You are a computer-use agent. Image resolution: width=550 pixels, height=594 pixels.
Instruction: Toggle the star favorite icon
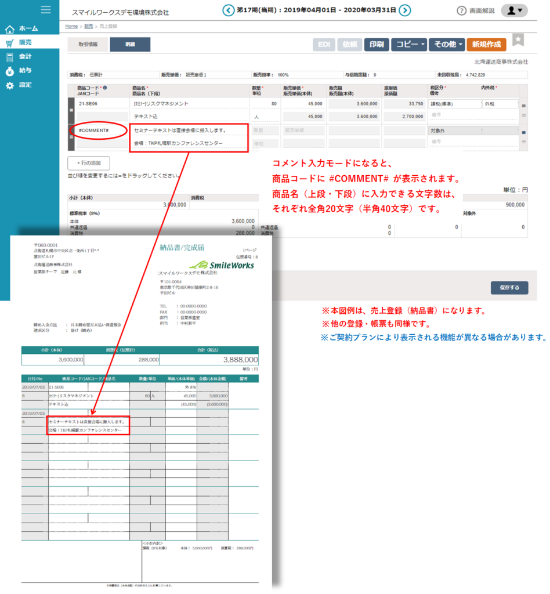coord(518,40)
